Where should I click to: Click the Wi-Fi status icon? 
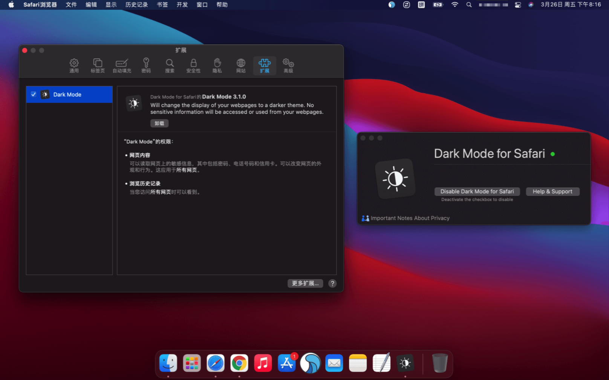pyautogui.click(x=455, y=5)
